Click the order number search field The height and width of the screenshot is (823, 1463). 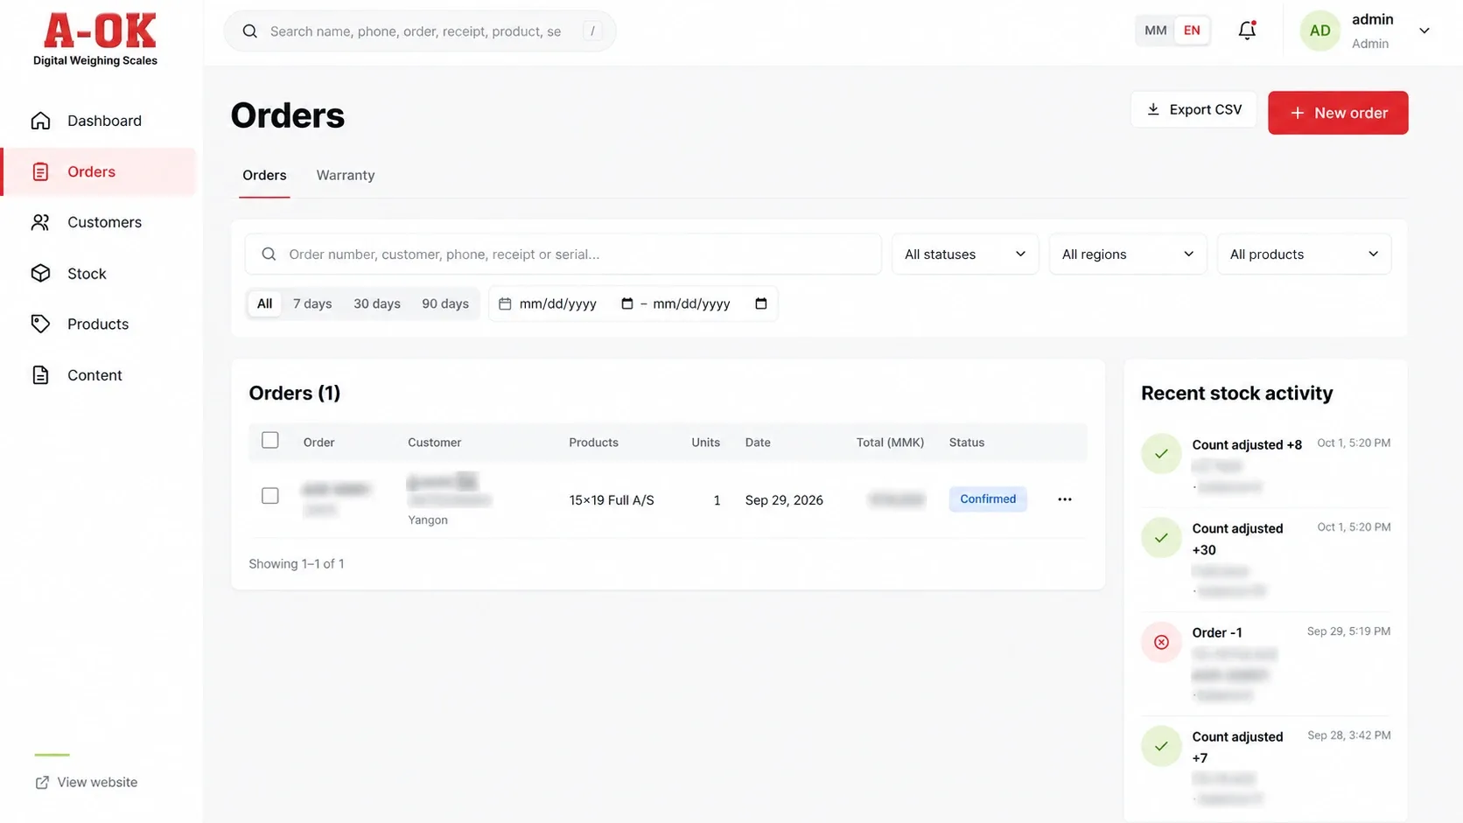[x=563, y=255]
